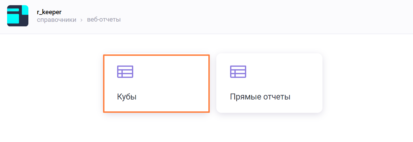This screenshot has height=142, width=413.
Task: Open the Кубы text label
Action: 127,97
